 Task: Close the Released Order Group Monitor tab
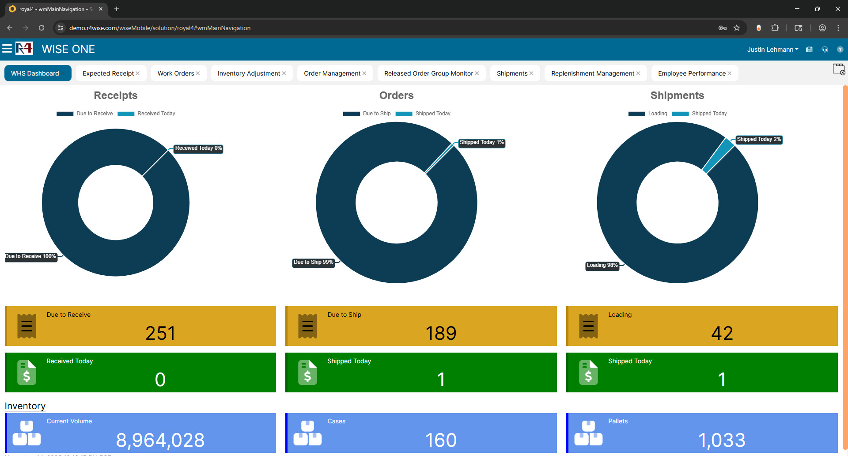coord(477,73)
